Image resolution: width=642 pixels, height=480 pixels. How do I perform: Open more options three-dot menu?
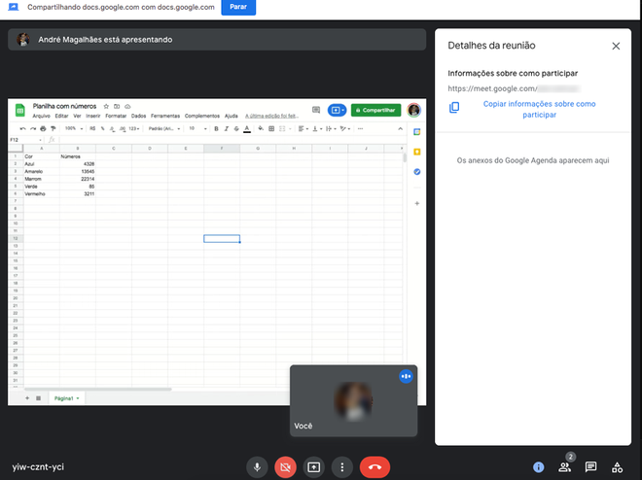(342, 467)
